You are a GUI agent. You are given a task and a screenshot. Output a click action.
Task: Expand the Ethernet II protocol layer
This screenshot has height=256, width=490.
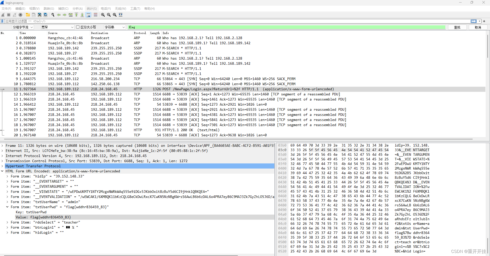[x=2, y=151]
